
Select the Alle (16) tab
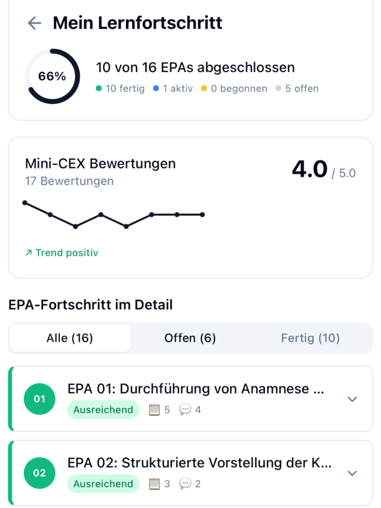click(70, 338)
